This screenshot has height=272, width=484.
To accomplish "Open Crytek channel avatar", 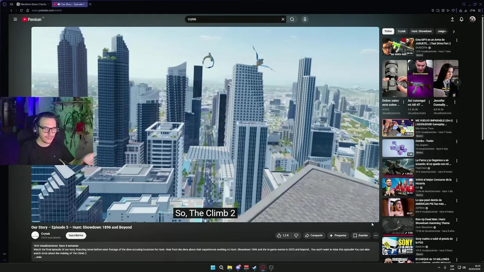I will coord(35,235).
